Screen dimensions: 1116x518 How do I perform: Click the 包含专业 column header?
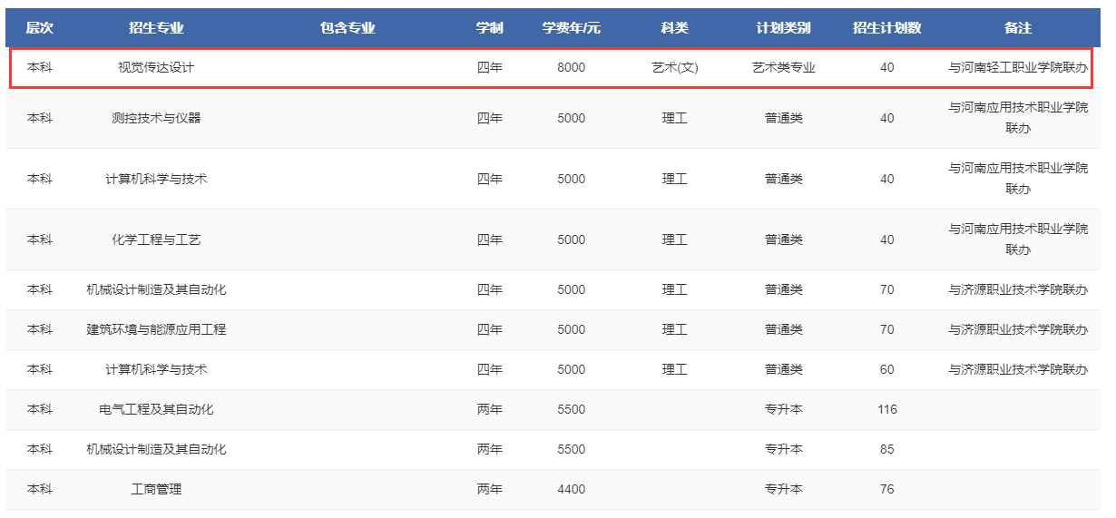(x=348, y=28)
